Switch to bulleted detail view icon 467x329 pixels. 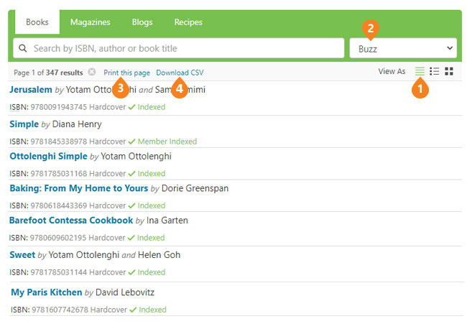tap(434, 71)
